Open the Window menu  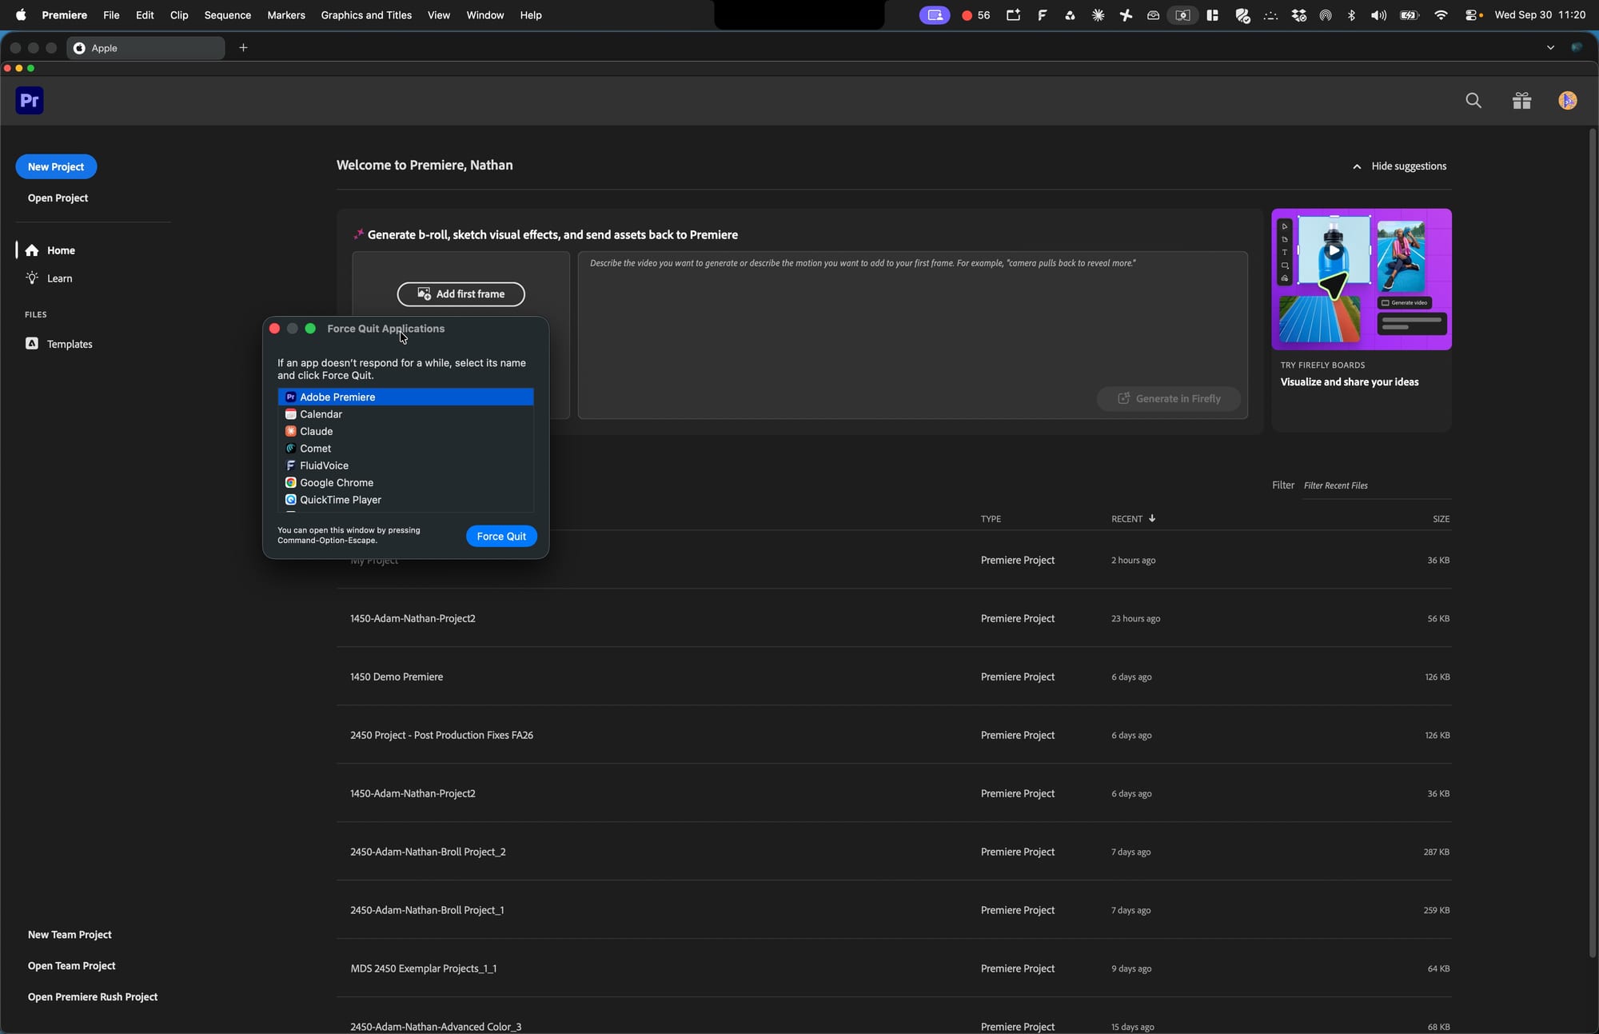[484, 15]
